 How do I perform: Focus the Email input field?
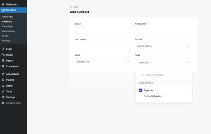(x=103, y=31)
